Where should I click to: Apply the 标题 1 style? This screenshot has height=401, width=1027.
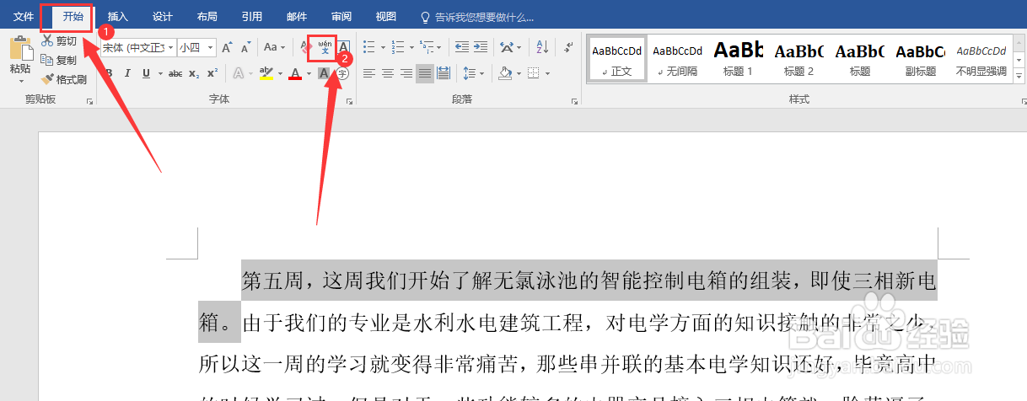point(739,59)
